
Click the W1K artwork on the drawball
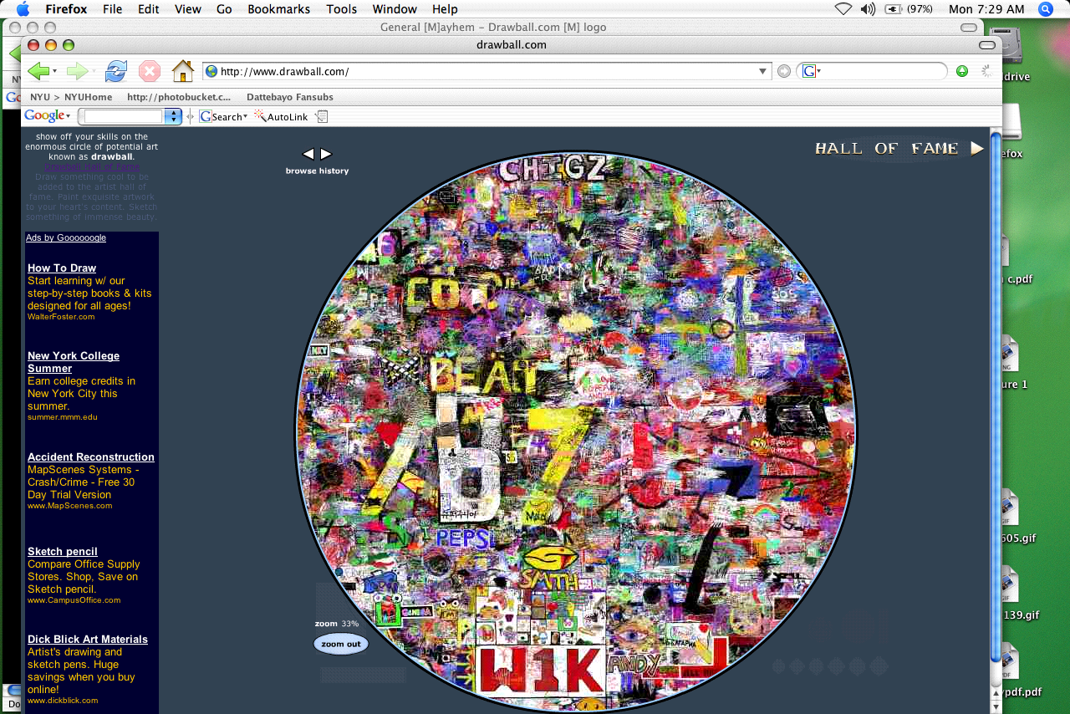[540, 671]
